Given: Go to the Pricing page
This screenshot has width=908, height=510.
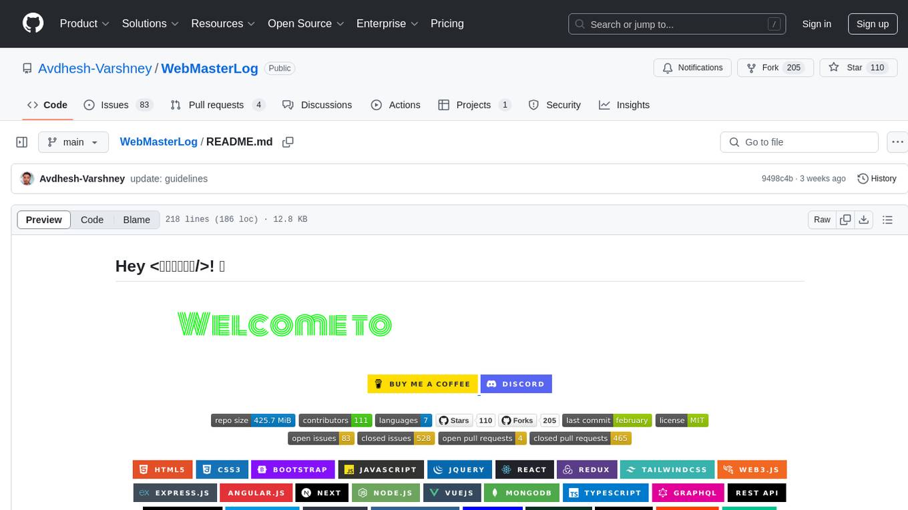Looking at the screenshot, I should click(447, 23).
